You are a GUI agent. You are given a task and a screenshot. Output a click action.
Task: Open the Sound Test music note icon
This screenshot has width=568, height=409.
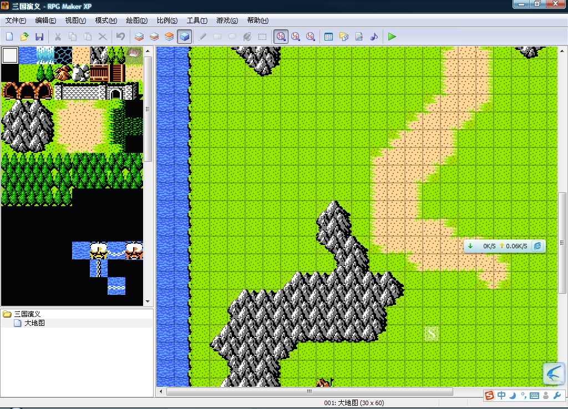pos(374,37)
